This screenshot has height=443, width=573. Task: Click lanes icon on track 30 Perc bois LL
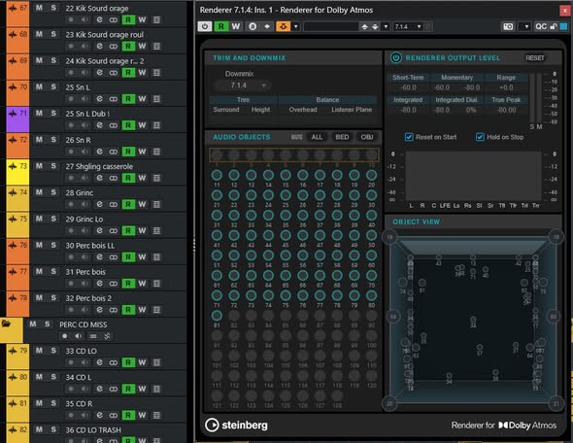156,256
